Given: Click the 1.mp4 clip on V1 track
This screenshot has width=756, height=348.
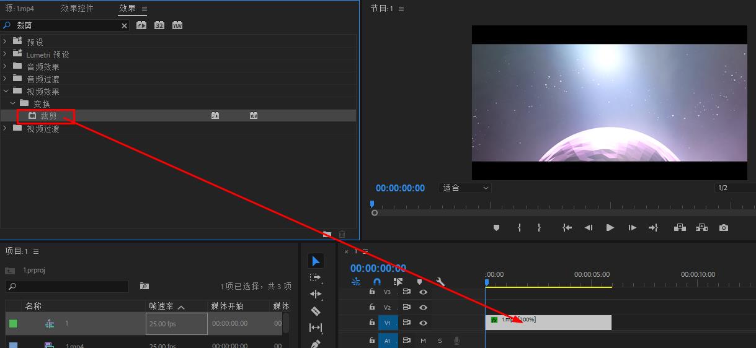Looking at the screenshot, I should click(x=558, y=323).
